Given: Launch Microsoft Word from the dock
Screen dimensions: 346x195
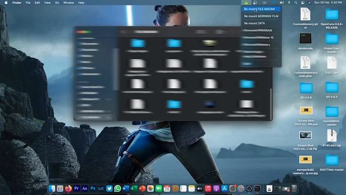Looking at the screenshot, I should 126,188.
